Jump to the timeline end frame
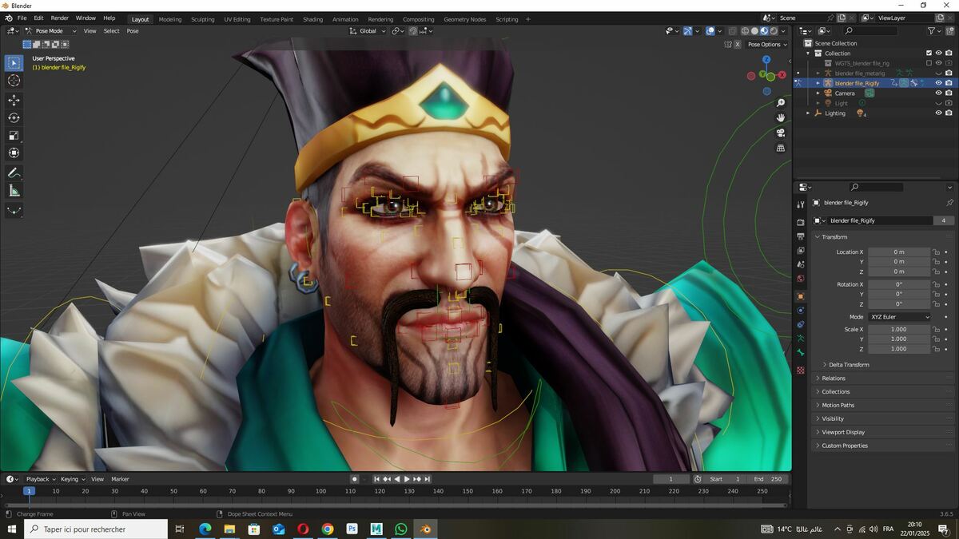Viewport: 959px width, 539px height. coord(428,479)
